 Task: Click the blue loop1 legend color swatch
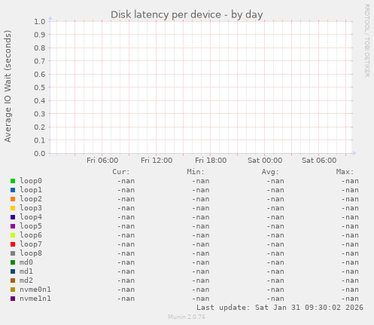pyautogui.click(x=13, y=190)
